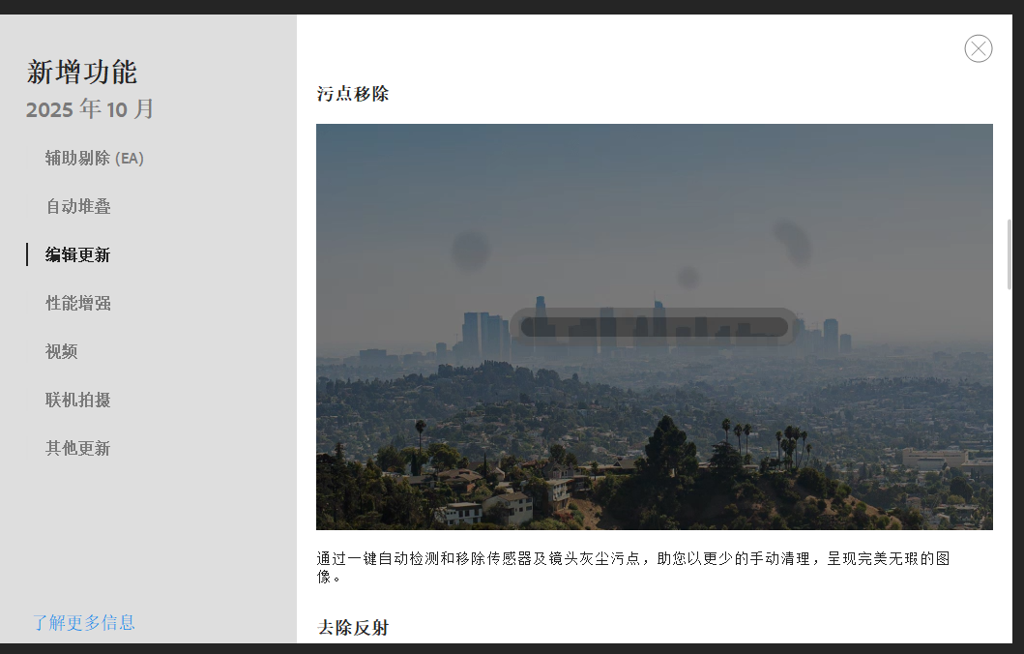
Task: Show the 视频 updates section
Action: click(61, 352)
